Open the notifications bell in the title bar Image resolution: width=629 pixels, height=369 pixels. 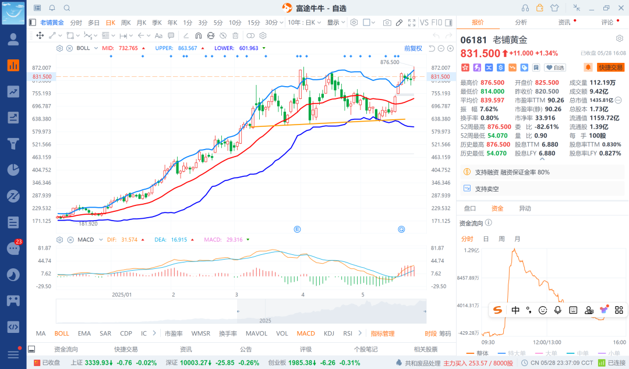52,8
